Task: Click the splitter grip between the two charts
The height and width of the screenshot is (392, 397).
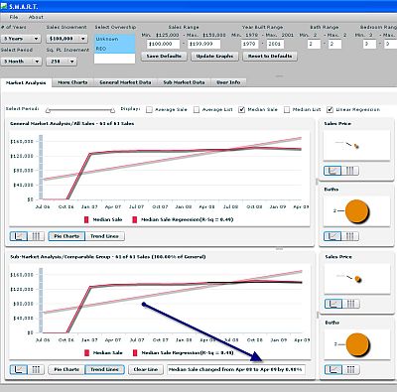Action: point(280,248)
